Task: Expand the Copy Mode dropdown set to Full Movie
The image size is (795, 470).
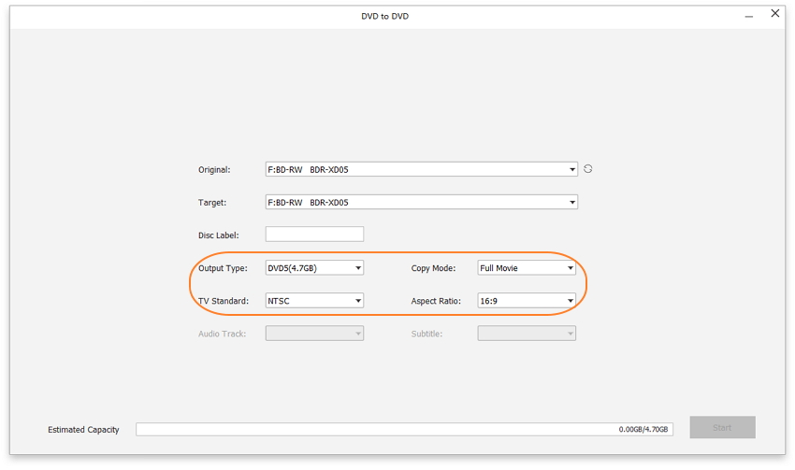Action: click(527, 268)
